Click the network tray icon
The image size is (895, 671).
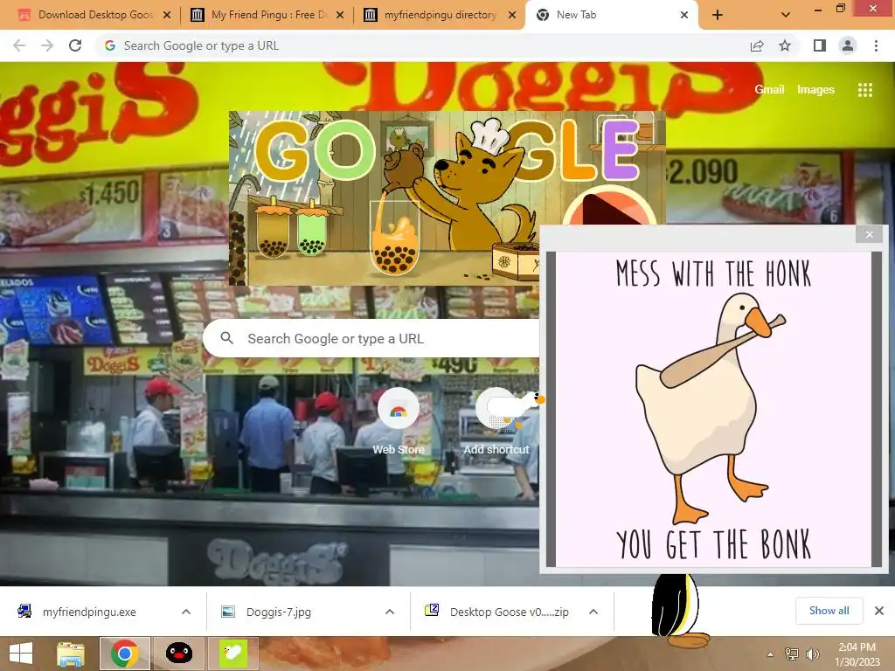pyautogui.click(x=792, y=654)
